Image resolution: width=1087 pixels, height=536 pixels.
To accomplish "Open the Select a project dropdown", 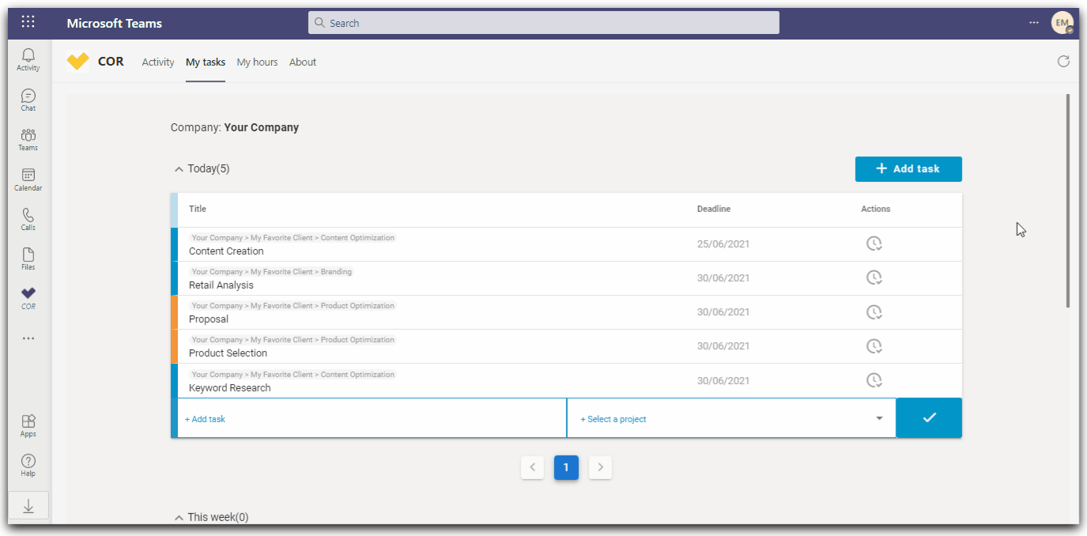I will pos(731,418).
